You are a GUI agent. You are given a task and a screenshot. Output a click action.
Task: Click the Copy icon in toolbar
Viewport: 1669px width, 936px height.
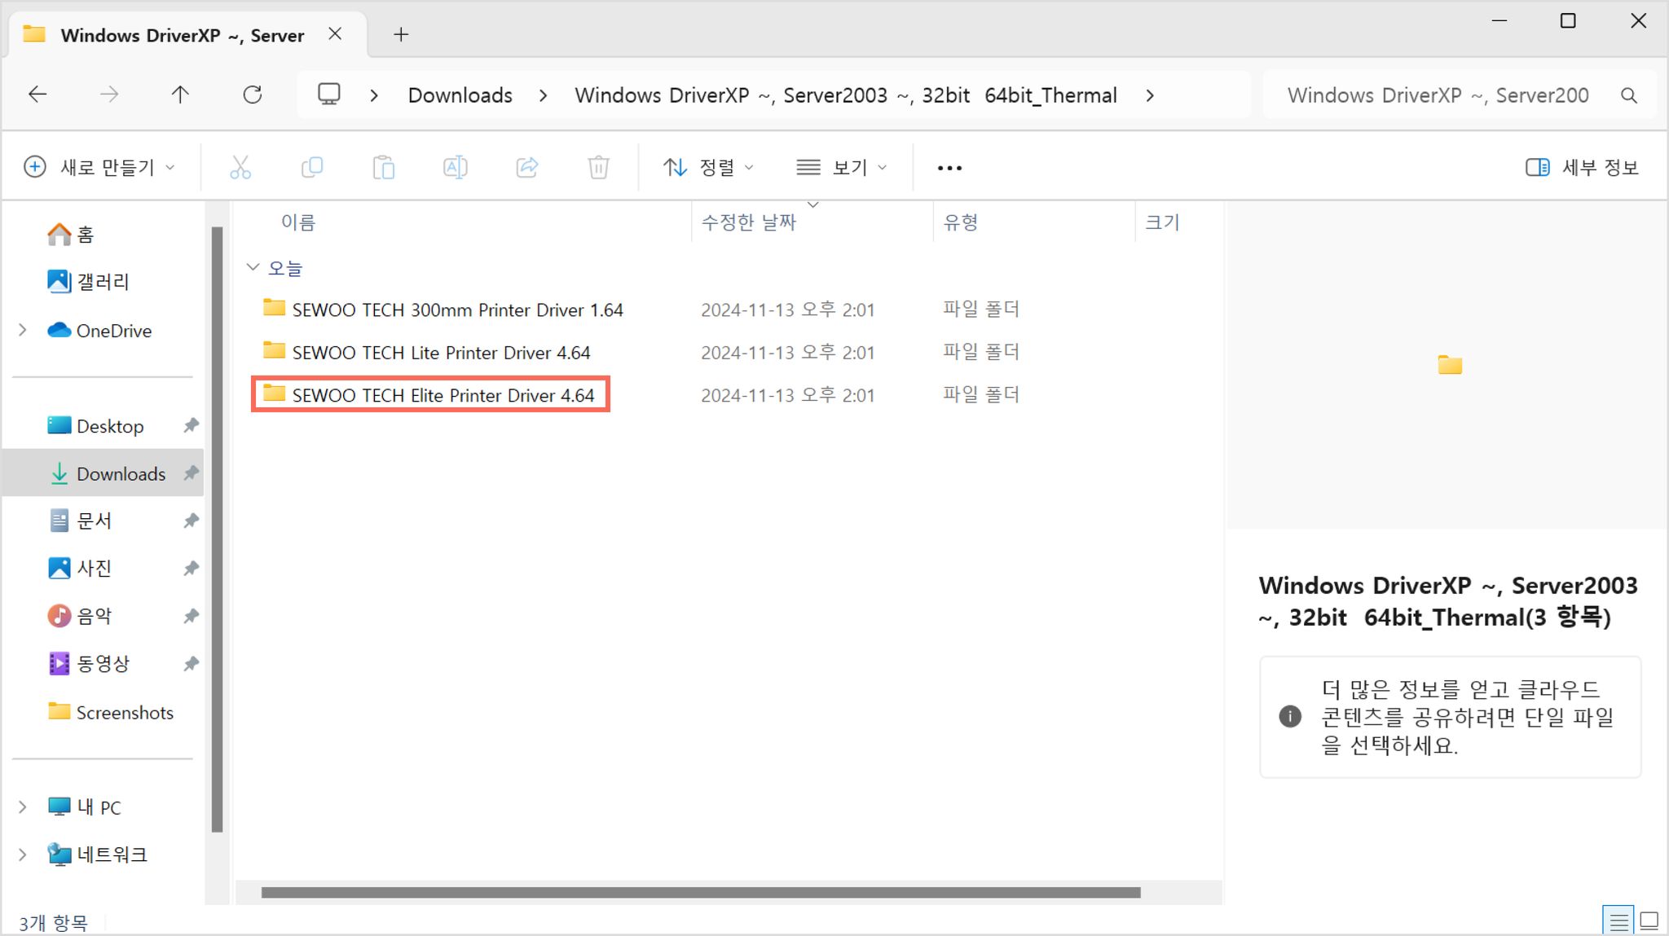tap(312, 167)
